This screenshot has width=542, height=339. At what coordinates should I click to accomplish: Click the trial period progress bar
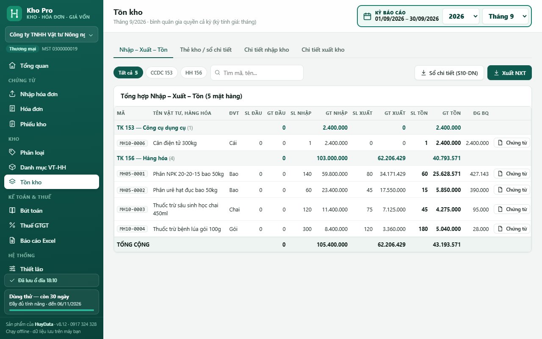[52, 310]
